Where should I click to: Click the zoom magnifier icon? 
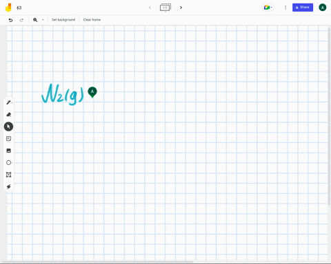(x=35, y=20)
